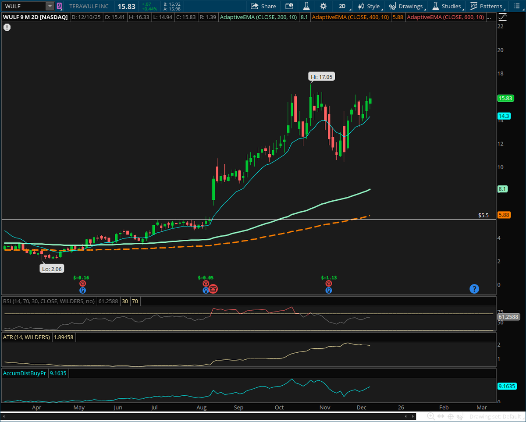The width and height of the screenshot is (526, 422).
Task: Click the WULF 9 M 2D [NASDAQ] chart title
Action: tap(35, 17)
